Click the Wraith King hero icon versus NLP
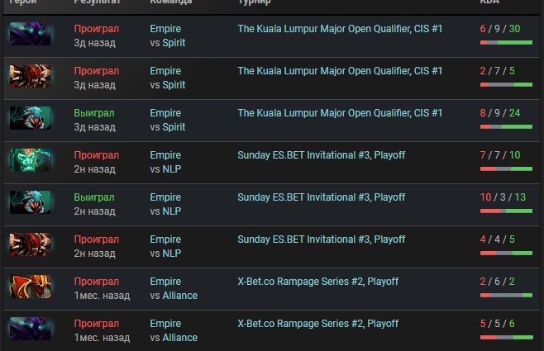This screenshot has height=351, width=544. pos(31,160)
